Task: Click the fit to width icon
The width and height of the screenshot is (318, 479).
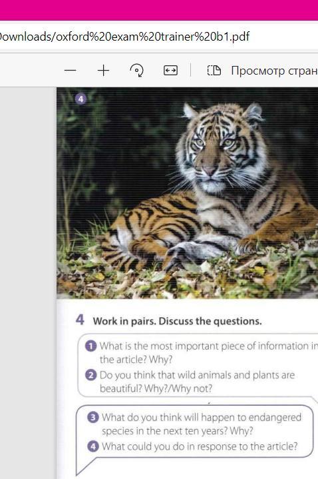Action: point(170,71)
